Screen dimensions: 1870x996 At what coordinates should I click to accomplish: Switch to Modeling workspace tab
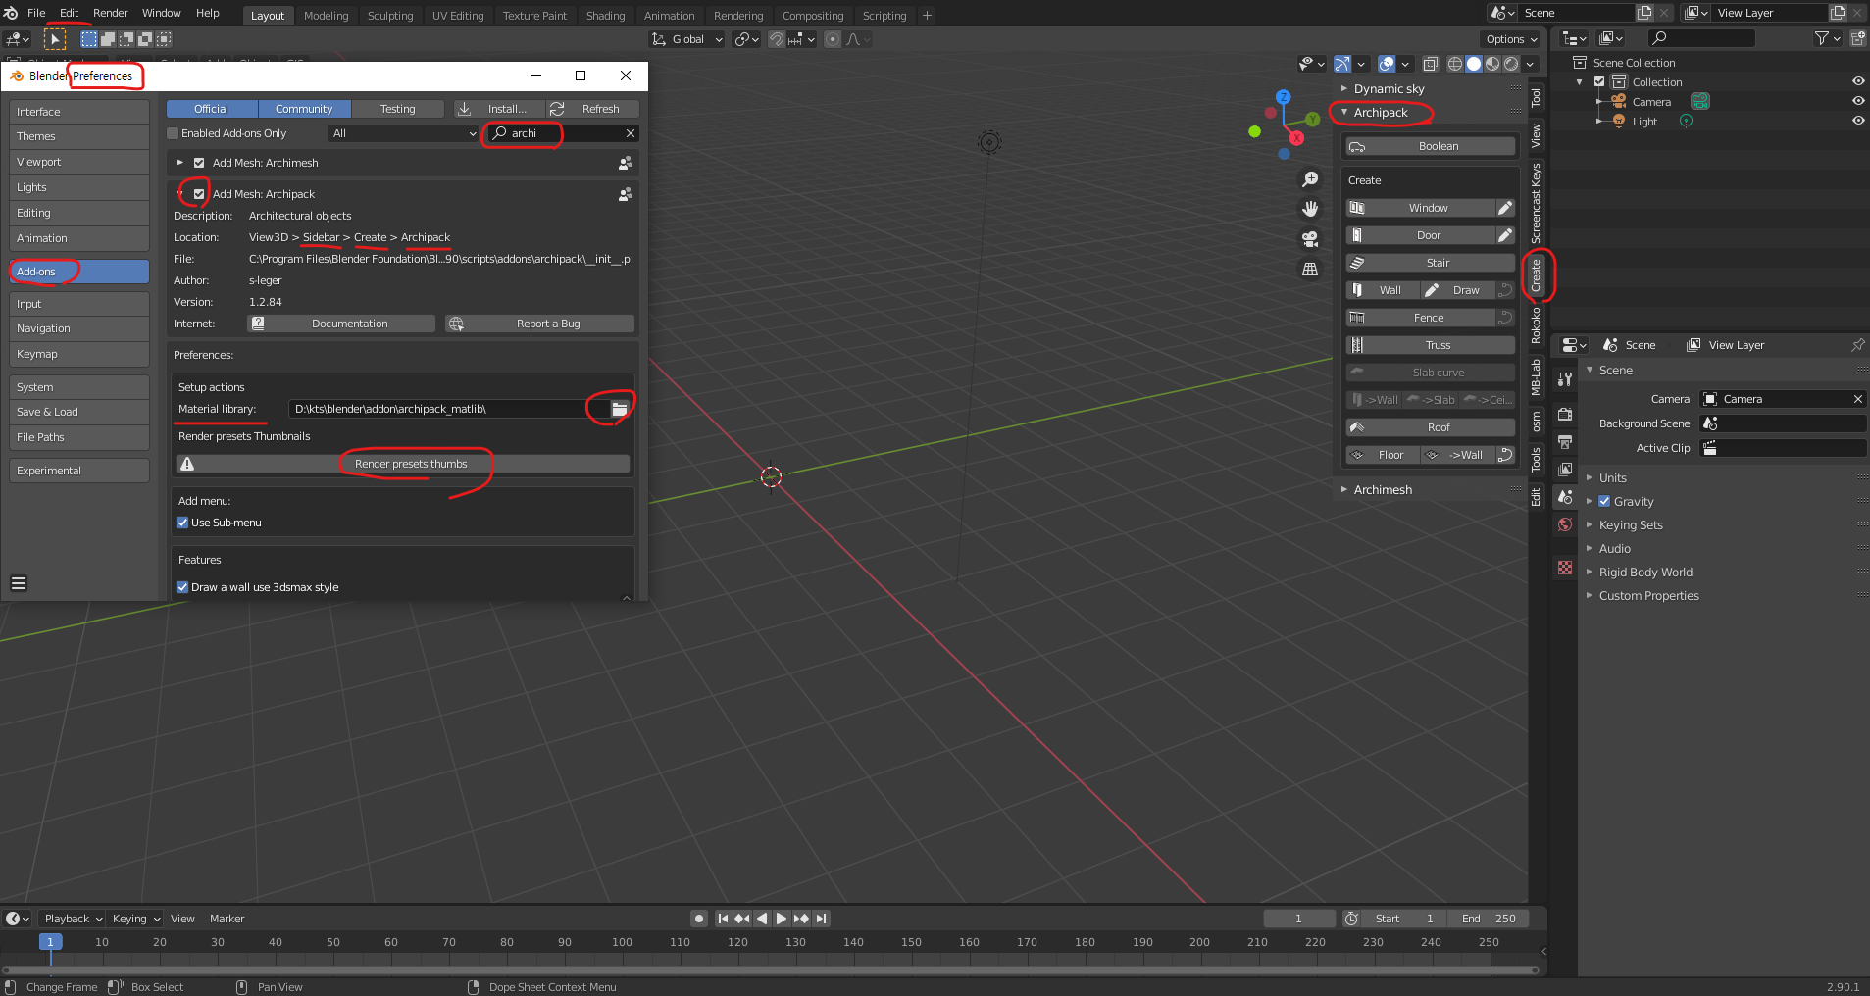(326, 16)
